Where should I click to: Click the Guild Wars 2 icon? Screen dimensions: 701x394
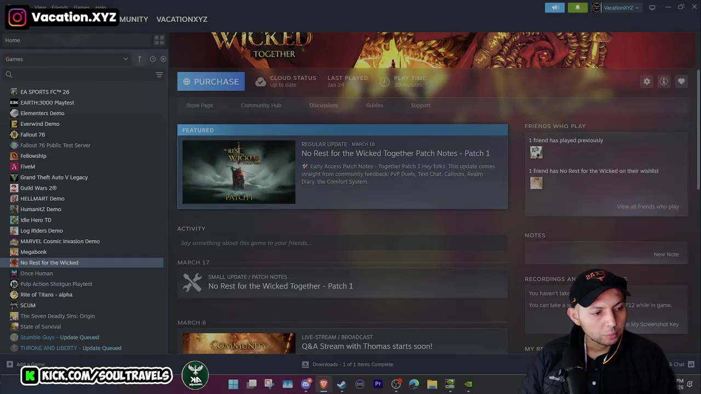(14, 188)
